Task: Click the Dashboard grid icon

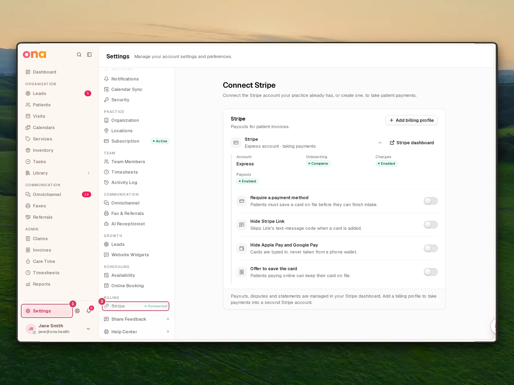Action: pos(28,72)
